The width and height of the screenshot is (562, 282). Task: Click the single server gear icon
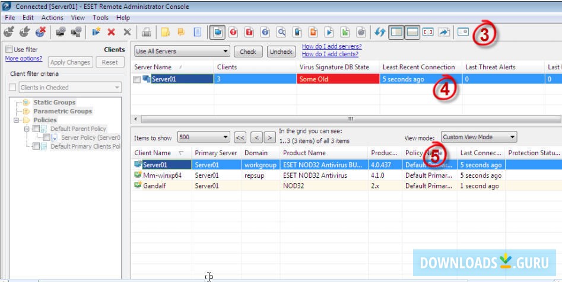(x=61, y=32)
